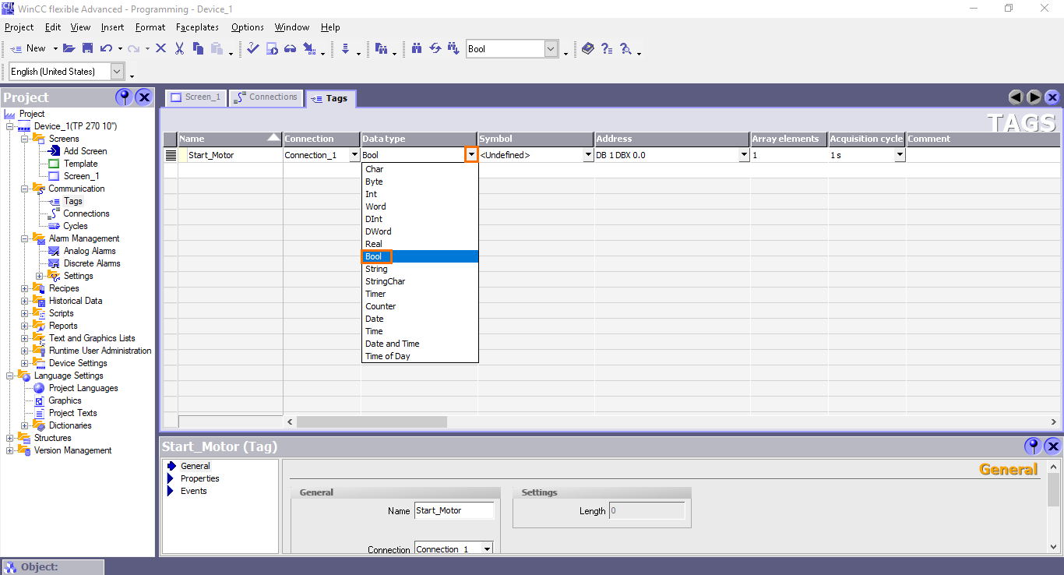Click the Transfer to device icon

309,48
